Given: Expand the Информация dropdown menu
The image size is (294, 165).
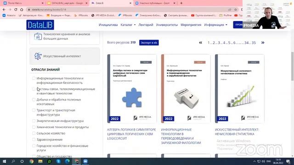Looking at the screenshot, I should pyautogui.click(x=215, y=25).
